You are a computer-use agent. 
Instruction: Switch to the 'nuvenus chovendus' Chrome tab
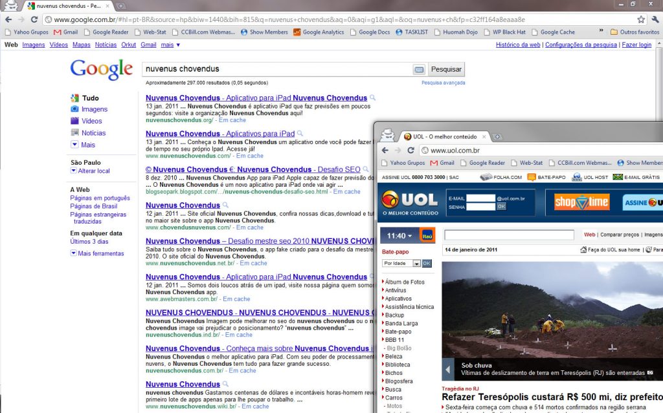(x=63, y=6)
